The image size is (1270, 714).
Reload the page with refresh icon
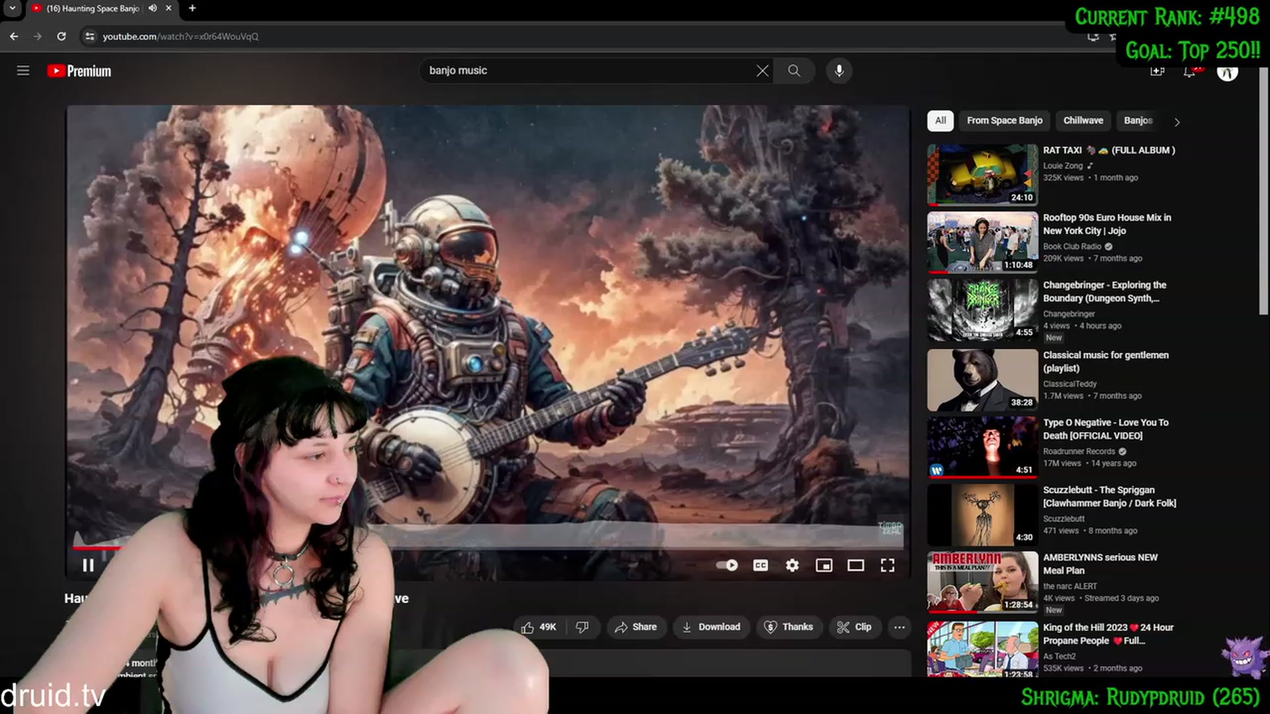point(62,36)
